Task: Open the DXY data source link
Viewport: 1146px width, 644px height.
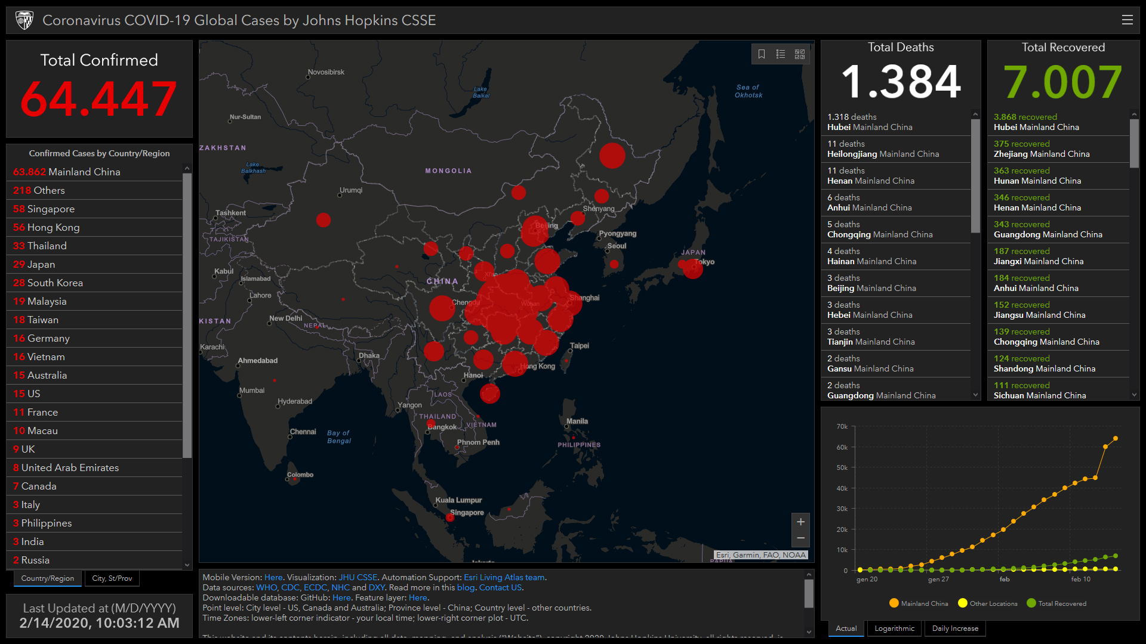Action: click(x=377, y=587)
